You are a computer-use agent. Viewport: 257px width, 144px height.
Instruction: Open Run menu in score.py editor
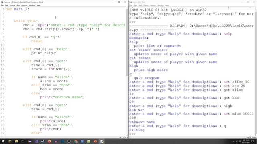tap(18, 5)
